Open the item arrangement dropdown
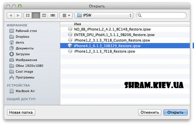194x125 pixels. click(x=66, y=15)
